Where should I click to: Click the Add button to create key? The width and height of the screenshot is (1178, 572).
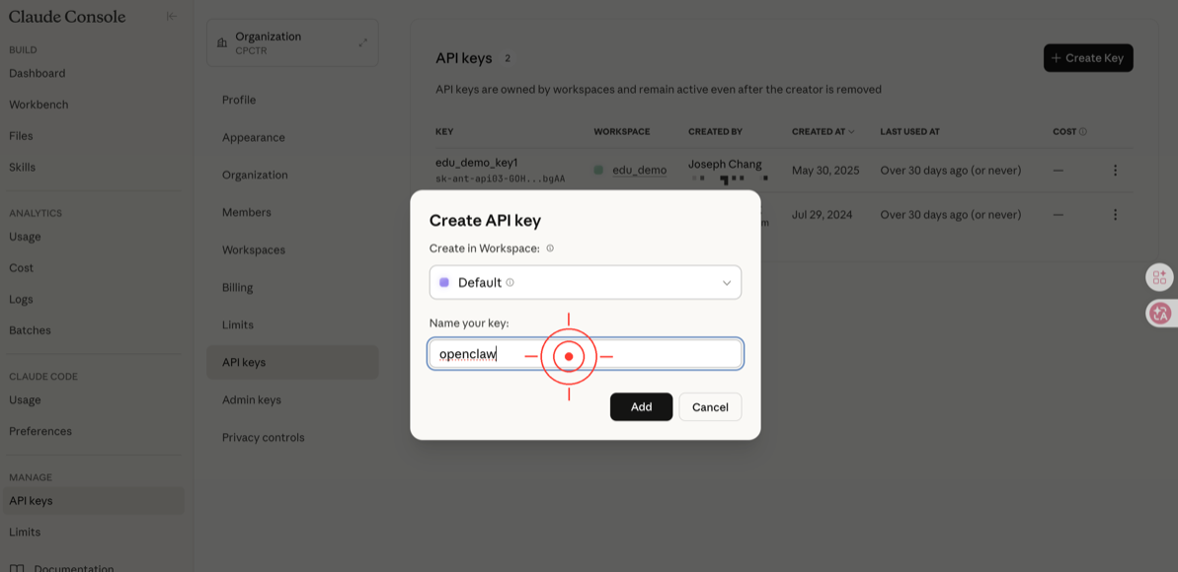coord(641,406)
